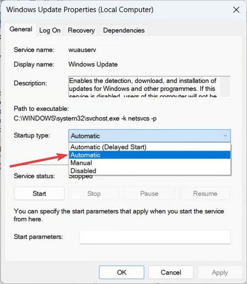Click the greyed-out Stop button
Image resolution: width=247 pixels, height=284 pixels.
[94, 193]
